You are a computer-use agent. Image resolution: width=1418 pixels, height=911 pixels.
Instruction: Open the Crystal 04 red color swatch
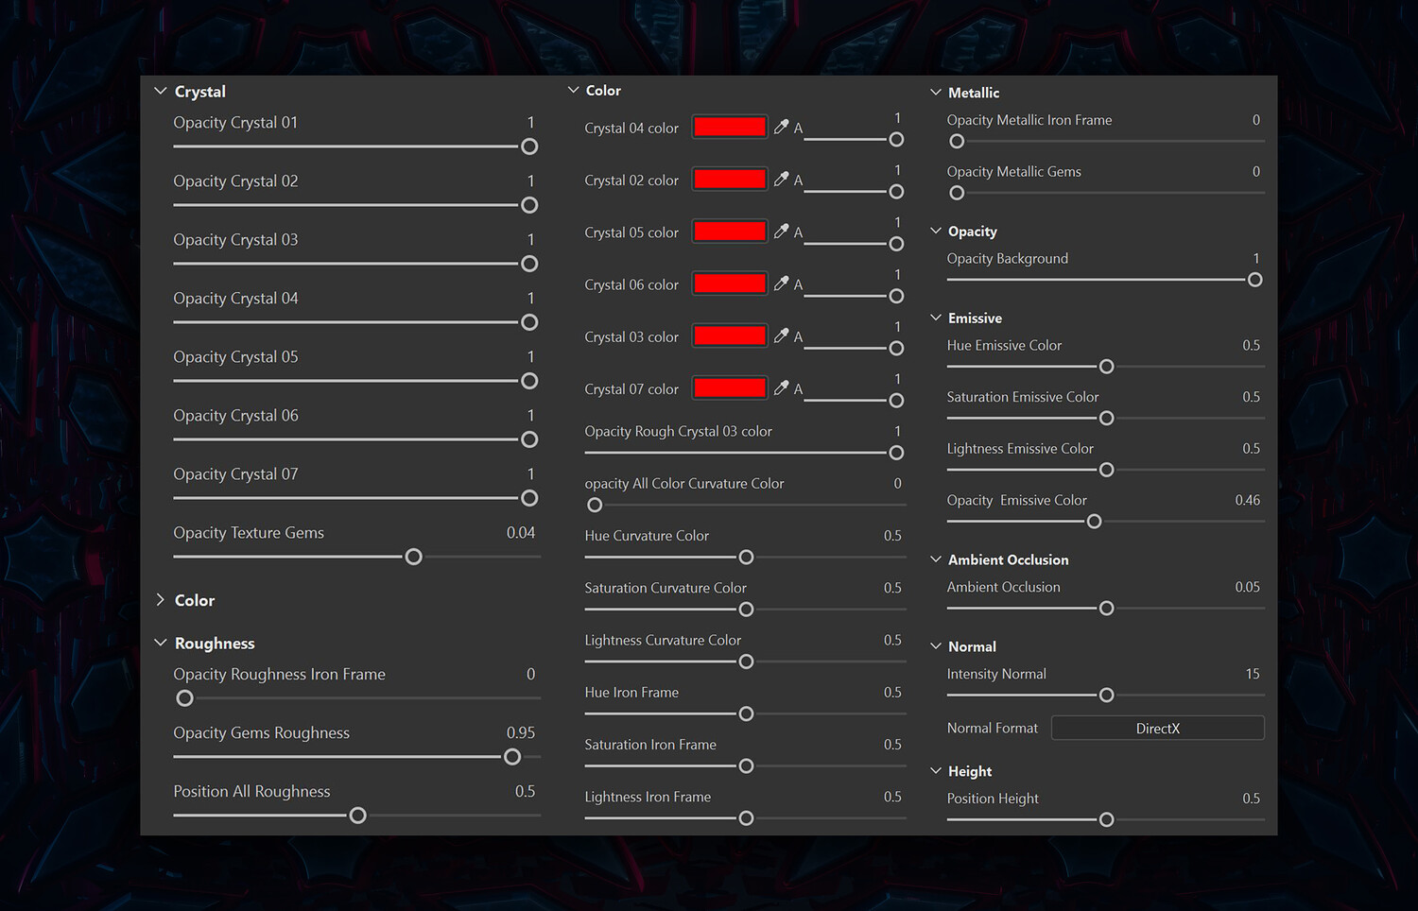[x=729, y=127]
